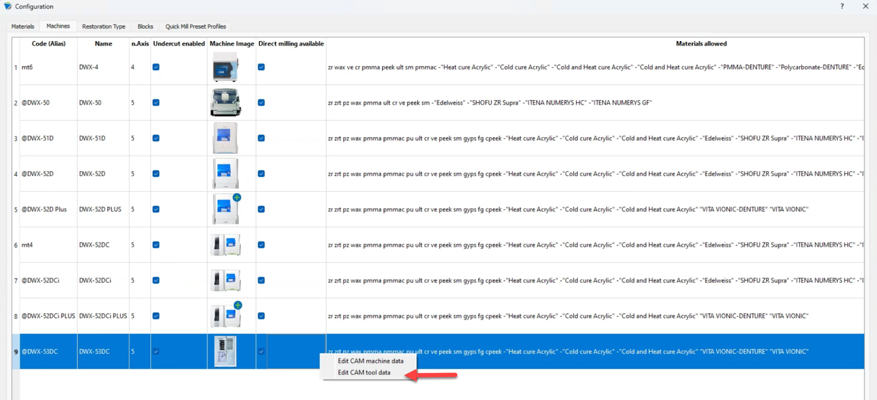Choose Edit CAM machine data

(371, 361)
